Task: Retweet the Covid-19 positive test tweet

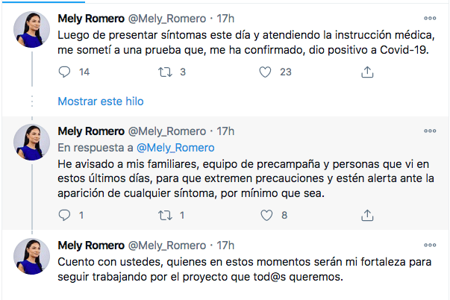Action: pyautogui.click(x=166, y=72)
